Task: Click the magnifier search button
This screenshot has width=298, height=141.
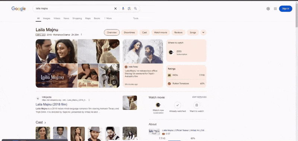Action: point(136,9)
